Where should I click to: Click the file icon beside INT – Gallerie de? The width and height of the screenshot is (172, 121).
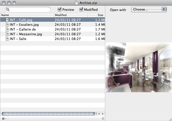pos(7,29)
